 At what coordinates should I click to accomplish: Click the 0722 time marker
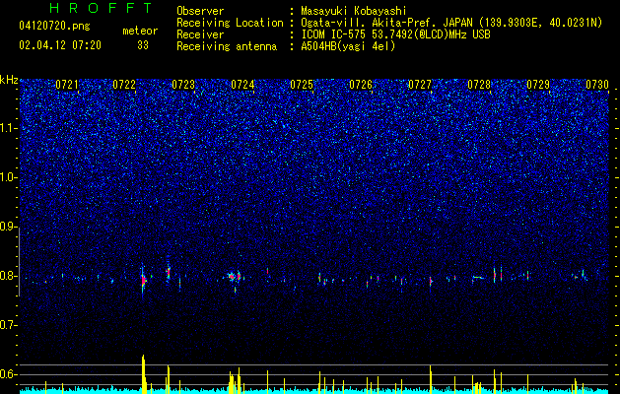click(124, 85)
